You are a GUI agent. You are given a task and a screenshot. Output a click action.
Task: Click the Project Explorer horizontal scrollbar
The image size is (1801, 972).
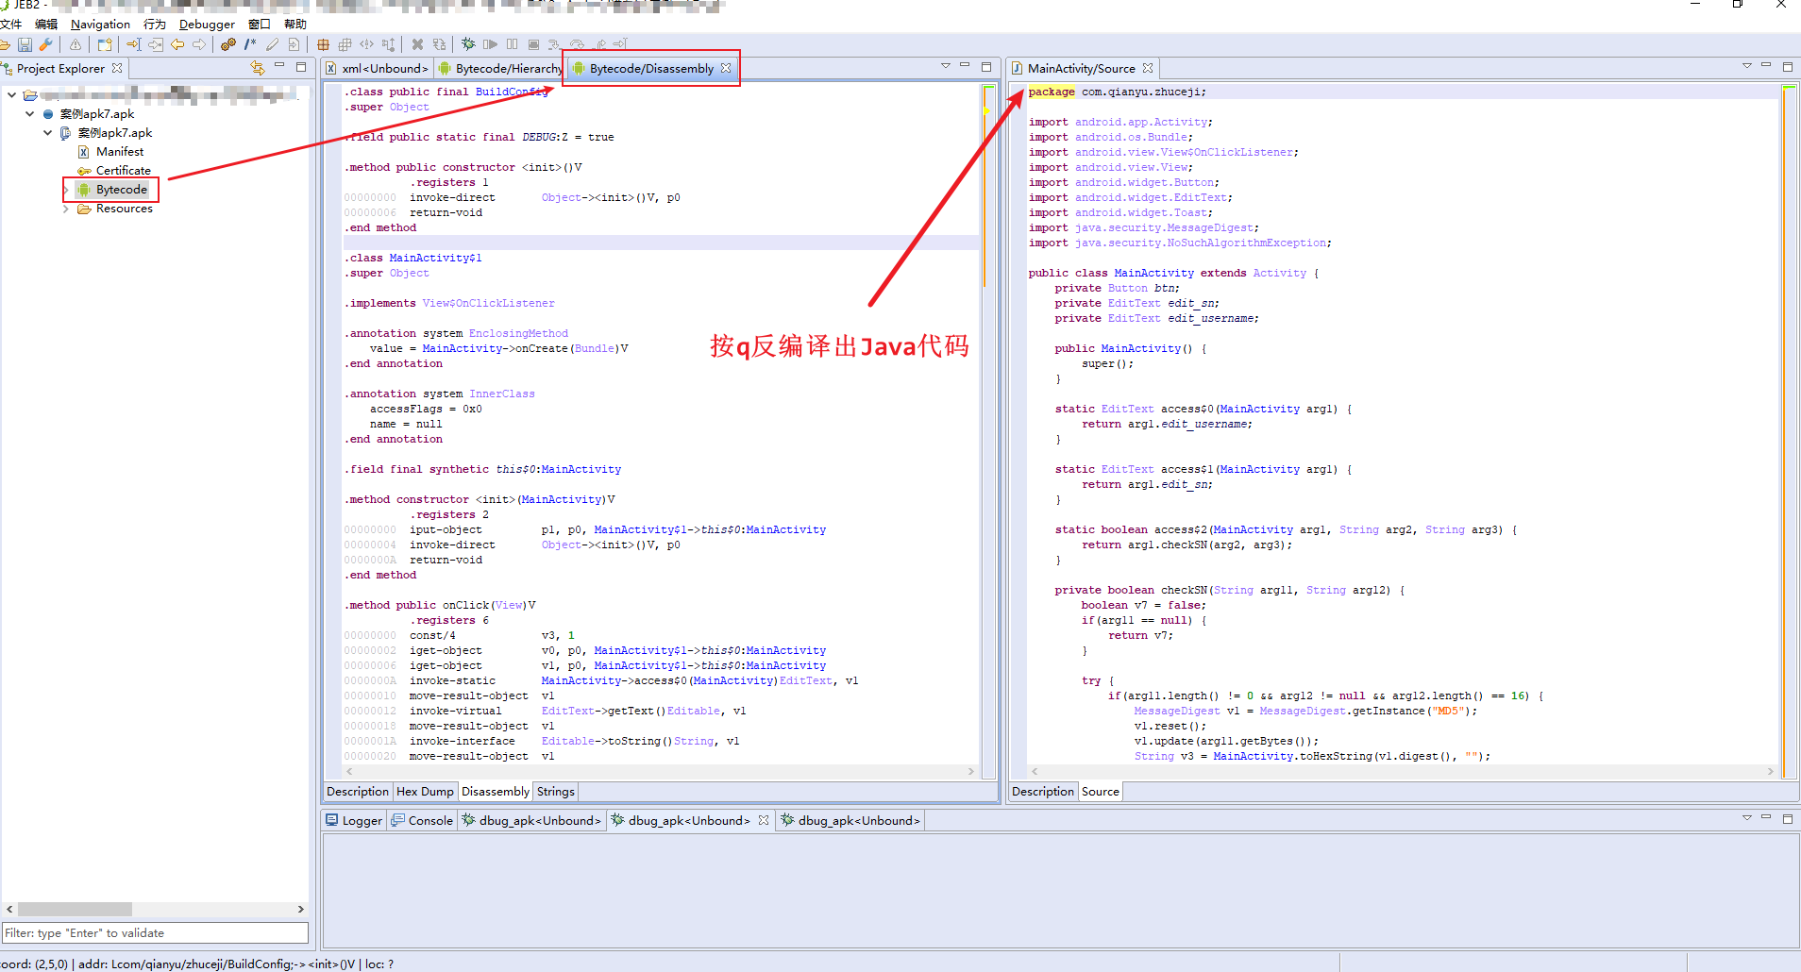tap(76, 909)
